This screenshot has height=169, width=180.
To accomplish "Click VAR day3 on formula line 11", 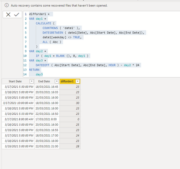I will [x=36, y=61].
